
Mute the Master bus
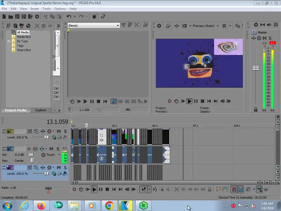tap(265, 38)
